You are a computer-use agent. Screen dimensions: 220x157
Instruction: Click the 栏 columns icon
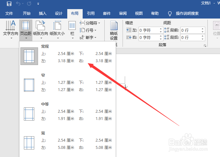[x=72, y=26]
